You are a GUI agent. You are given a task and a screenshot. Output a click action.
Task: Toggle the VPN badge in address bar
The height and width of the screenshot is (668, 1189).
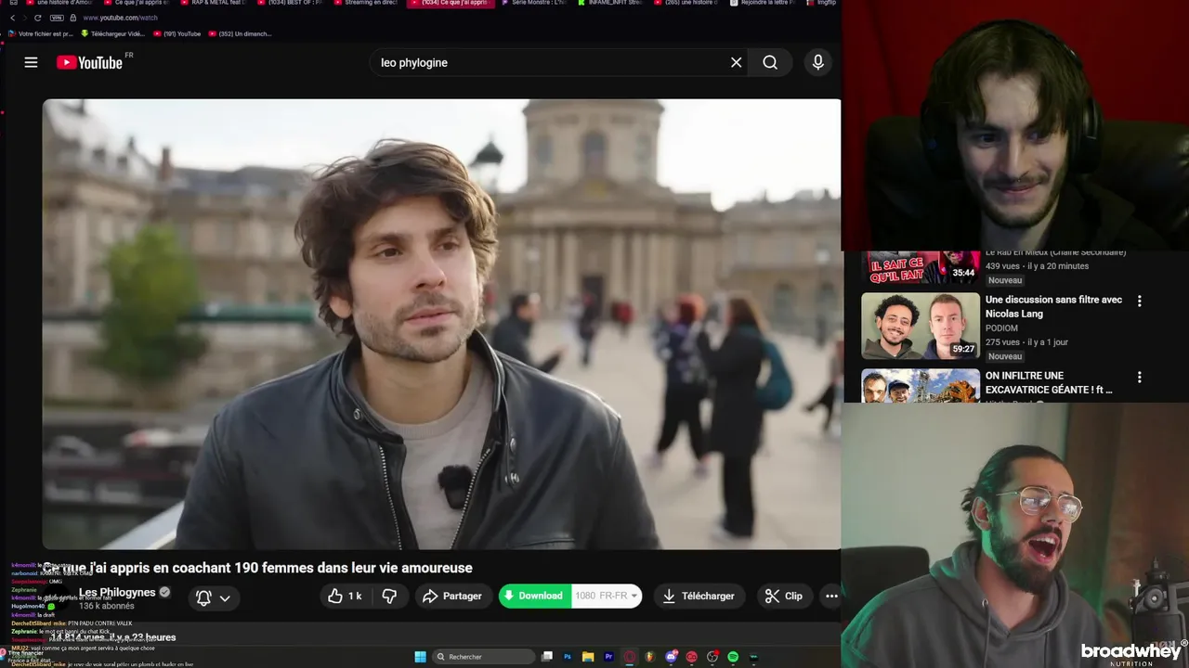pyautogui.click(x=57, y=18)
